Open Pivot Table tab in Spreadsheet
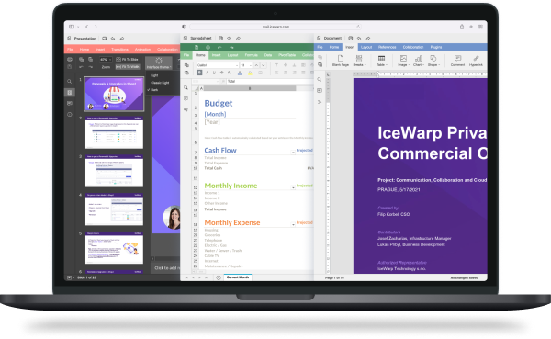The height and width of the screenshot is (339, 551). (x=287, y=55)
